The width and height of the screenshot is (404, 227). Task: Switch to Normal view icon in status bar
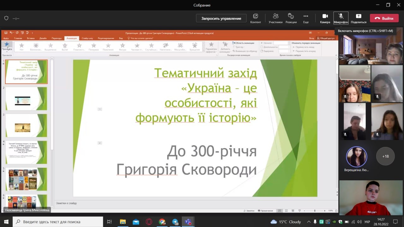point(280,211)
